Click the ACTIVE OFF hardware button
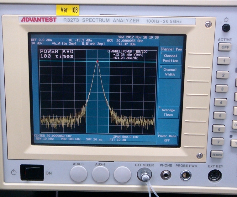237x197 pixels. coord(225,47)
